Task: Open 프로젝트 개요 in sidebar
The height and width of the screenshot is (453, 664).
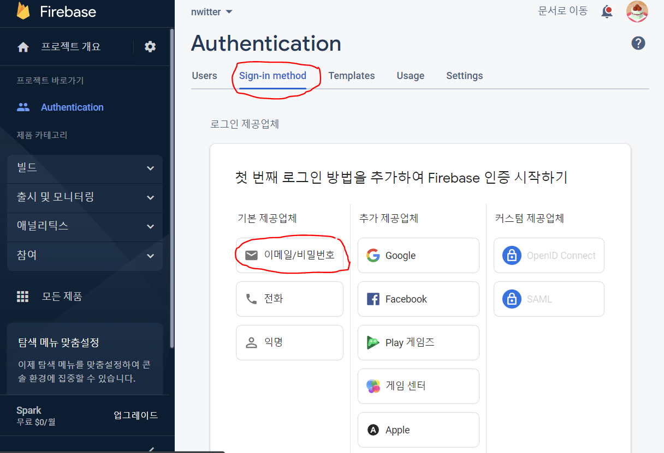Action: tap(71, 47)
